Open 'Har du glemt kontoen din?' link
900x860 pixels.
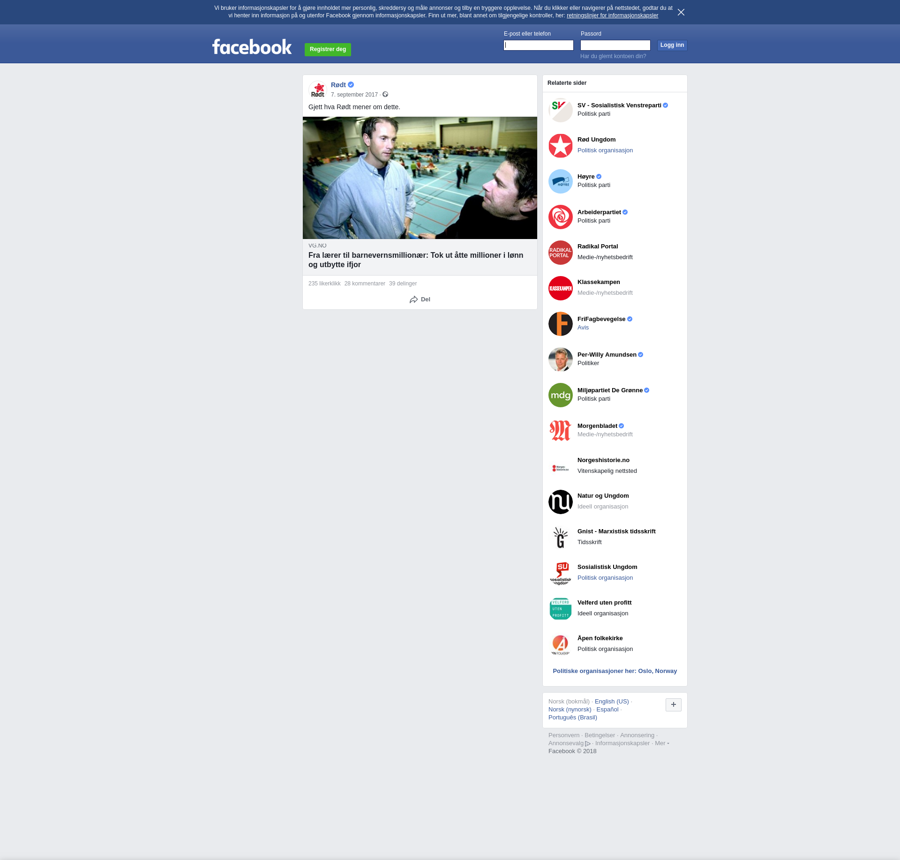click(613, 56)
